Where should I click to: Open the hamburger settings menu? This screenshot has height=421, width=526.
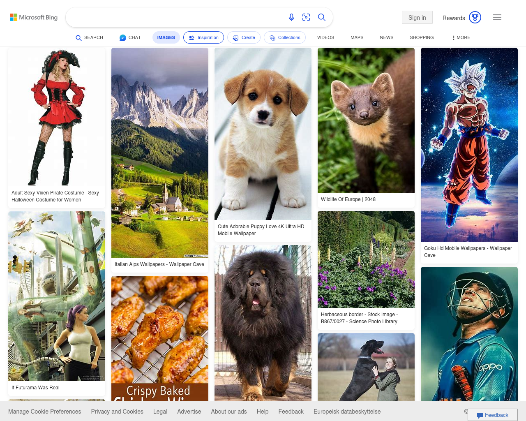tap(497, 17)
